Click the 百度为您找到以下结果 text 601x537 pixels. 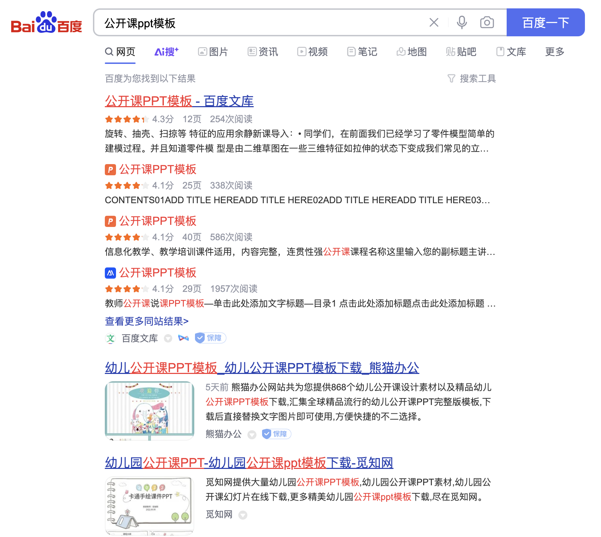150,79
